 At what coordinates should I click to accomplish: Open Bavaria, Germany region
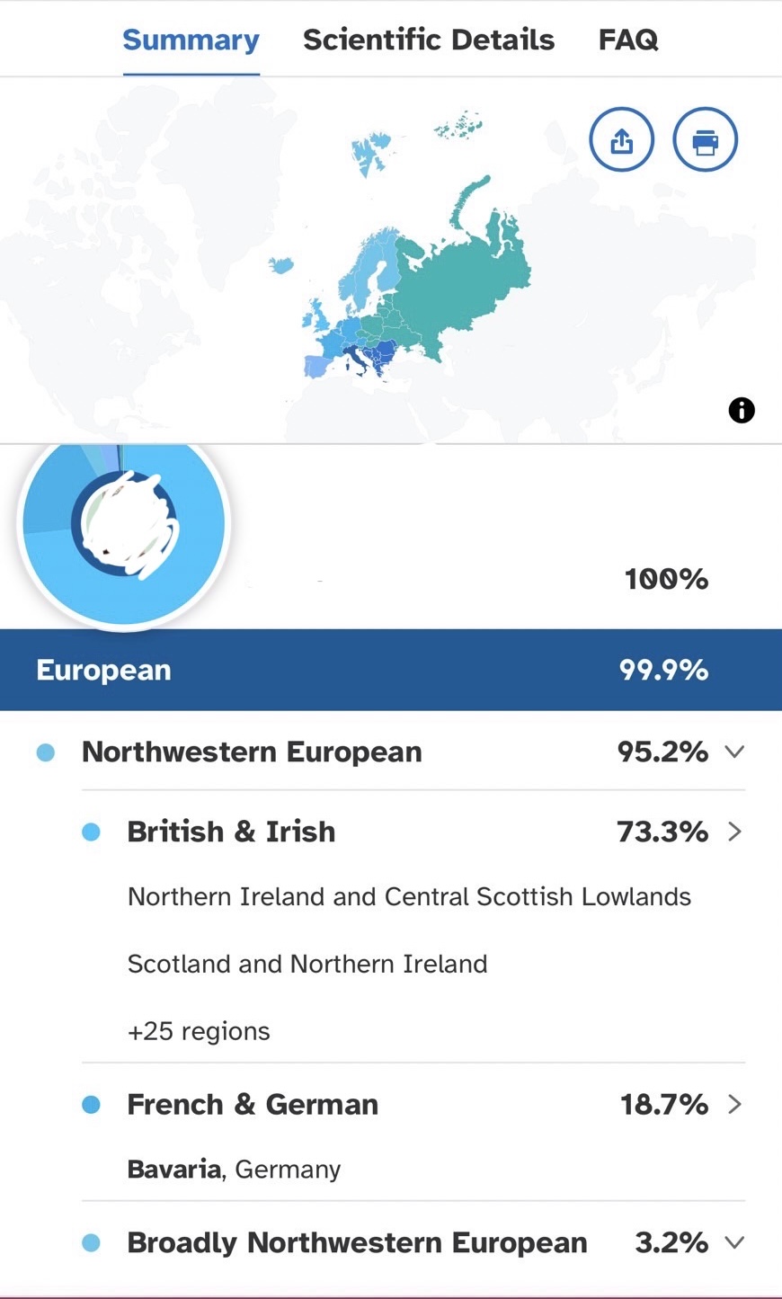pyautogui.click(x=234, y=1169)
